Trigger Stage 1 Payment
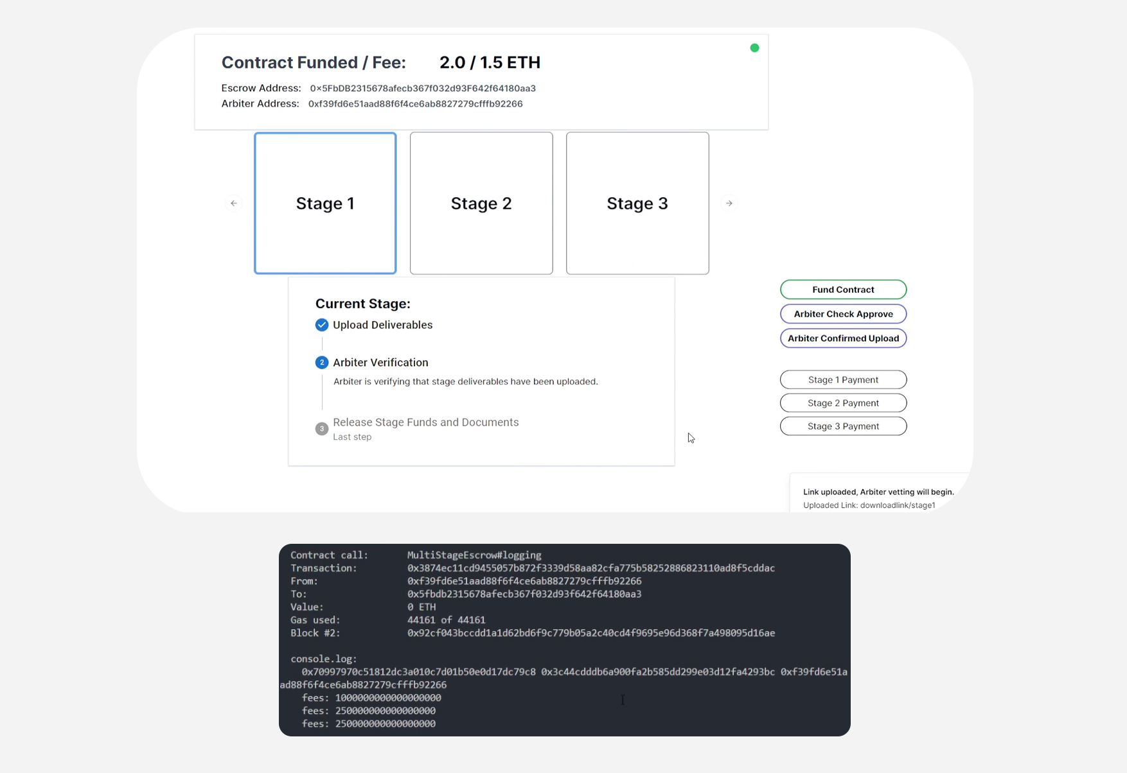 [x=843, y=380]
